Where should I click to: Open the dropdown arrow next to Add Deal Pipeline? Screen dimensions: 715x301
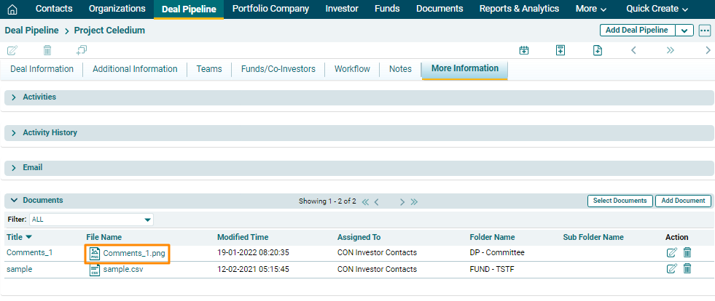(x=684, y=31)
